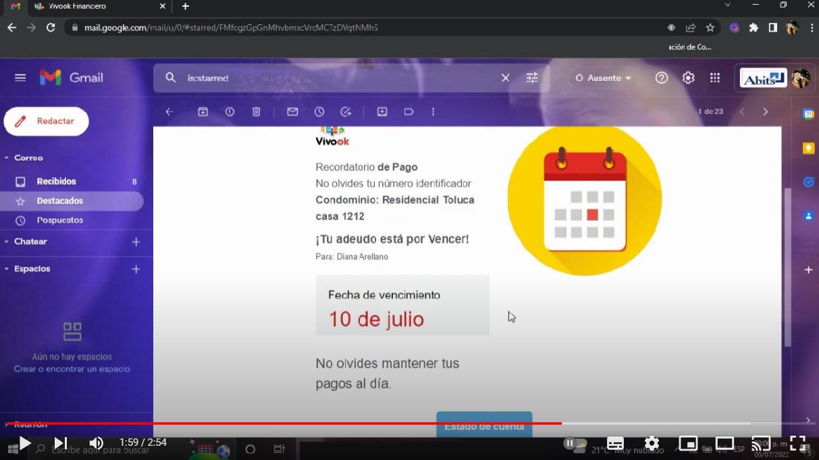Image resolution: width=819 pixels, height=460 pixels.
Task: Click the Chrome address bar URL
Action: (x=231, y=28)
